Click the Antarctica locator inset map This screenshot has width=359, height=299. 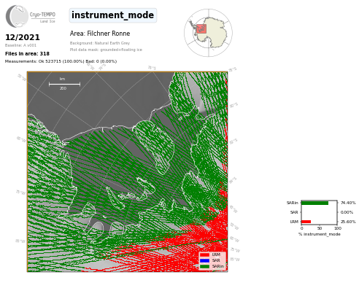tap(208, 33)
